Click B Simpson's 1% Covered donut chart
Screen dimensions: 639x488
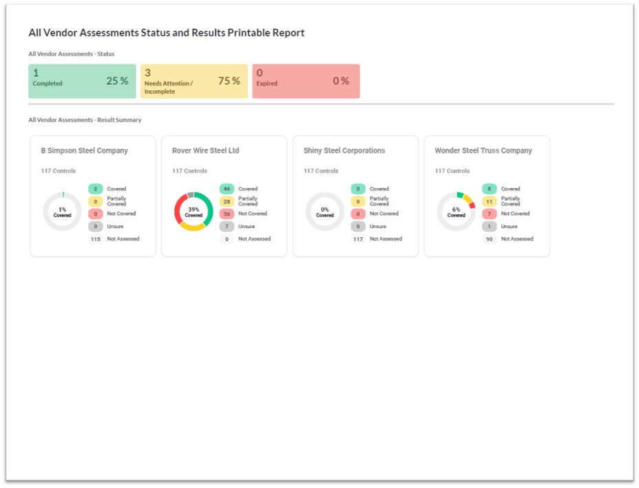coord(62,212)
